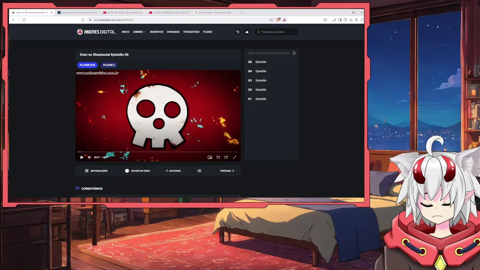The image size is (480, 270).
Task: Go to ANTERIOR episode
Action: 173,171
